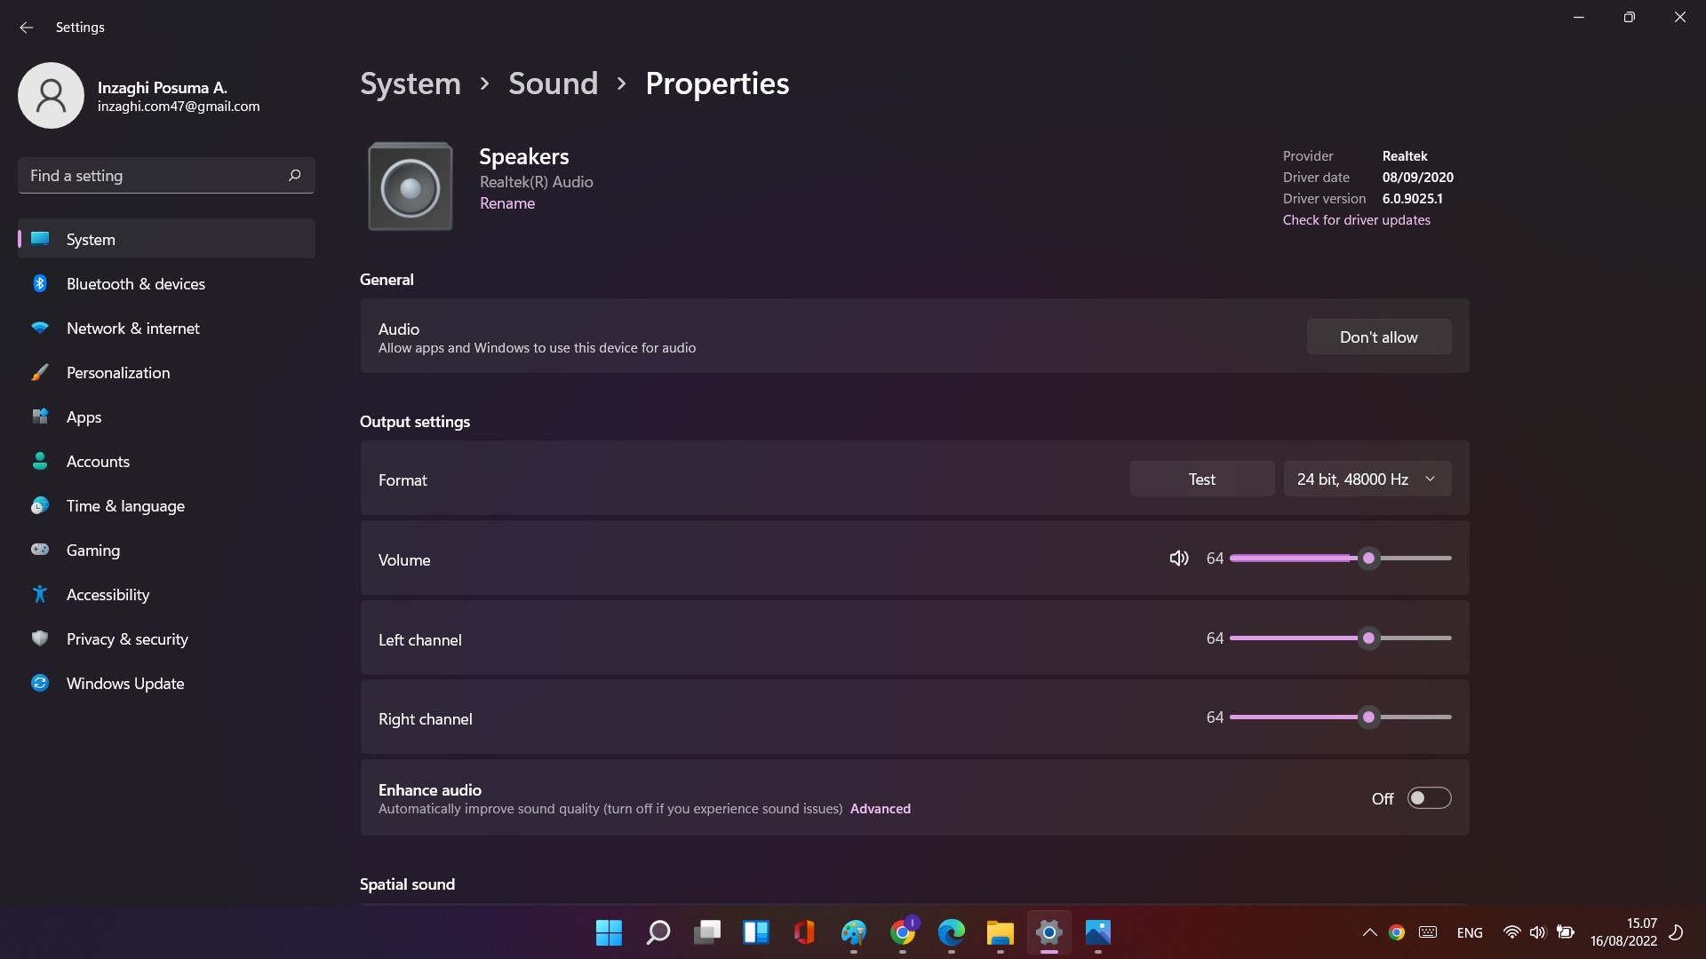Go back to Sound via the breadcrumb
Screen dimensions: 1706x959
[553, 83]
